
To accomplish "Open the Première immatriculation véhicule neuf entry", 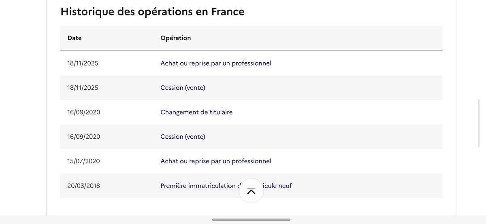I will click(x=198, y=186).
